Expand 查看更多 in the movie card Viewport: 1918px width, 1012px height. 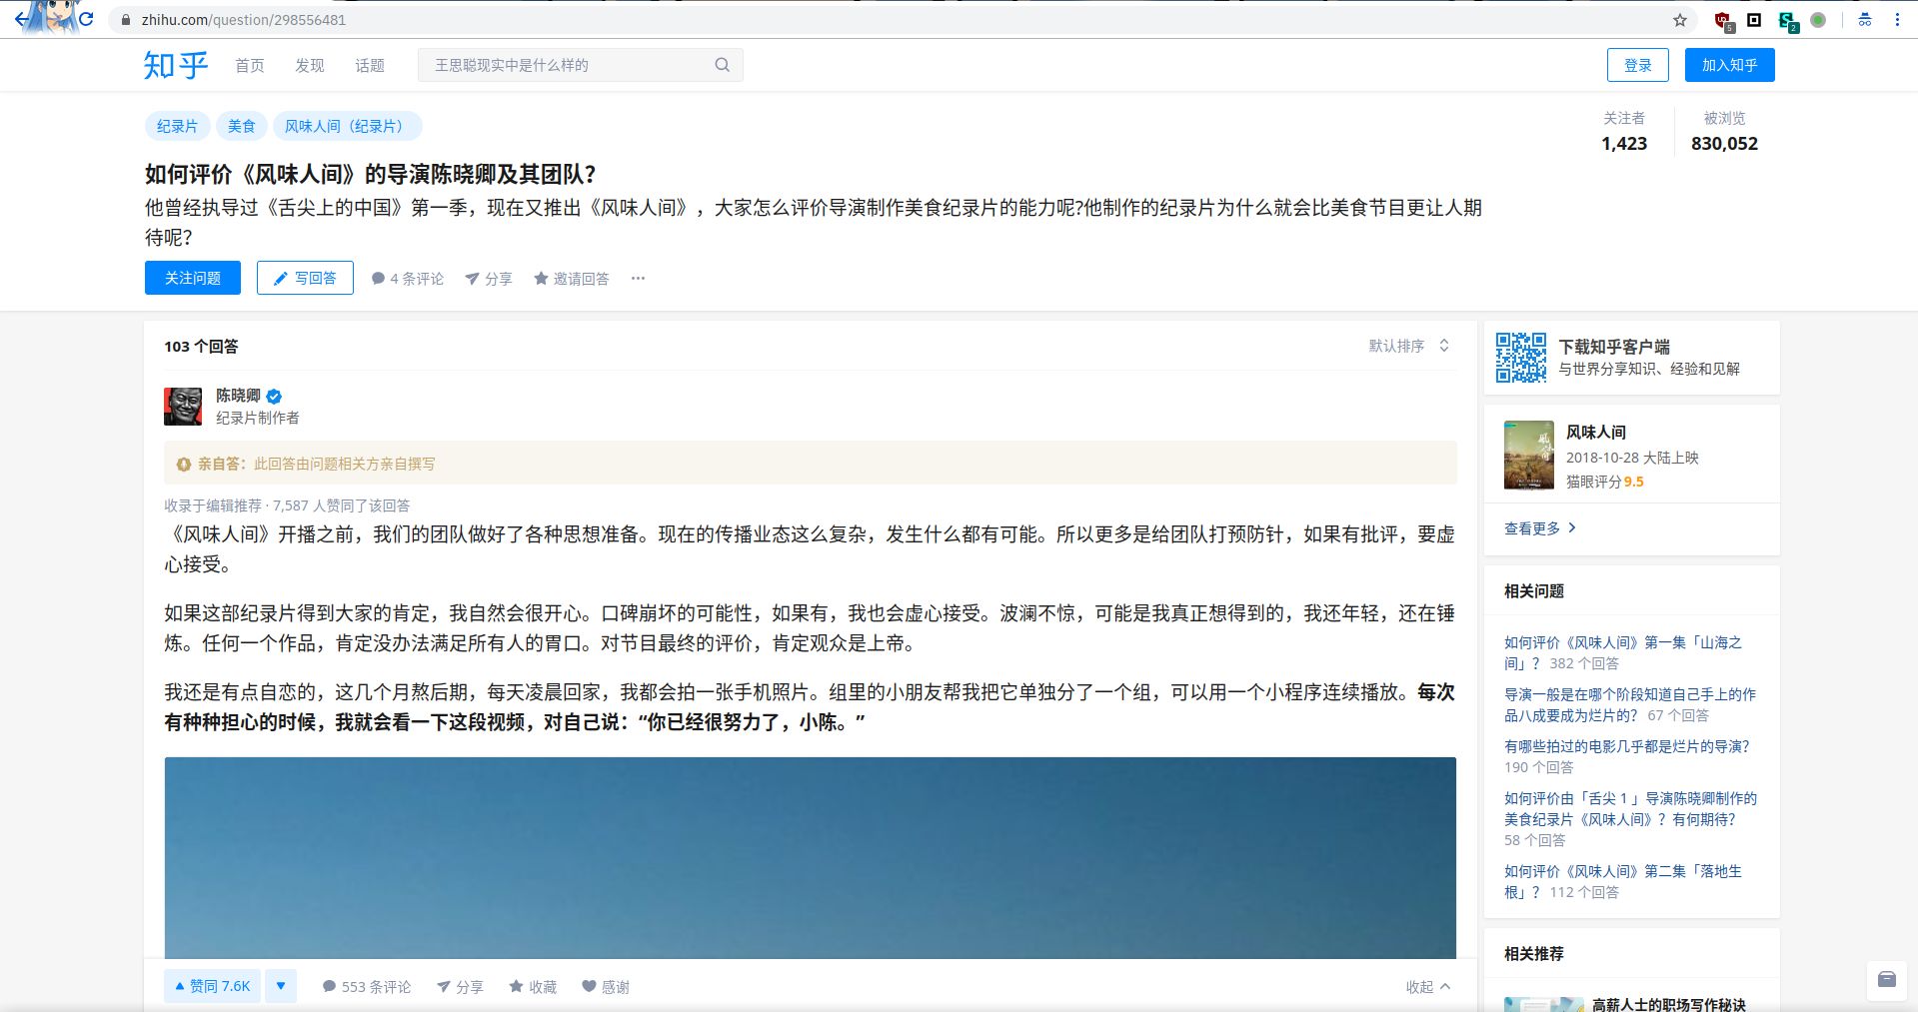(x=1539, y=528)
